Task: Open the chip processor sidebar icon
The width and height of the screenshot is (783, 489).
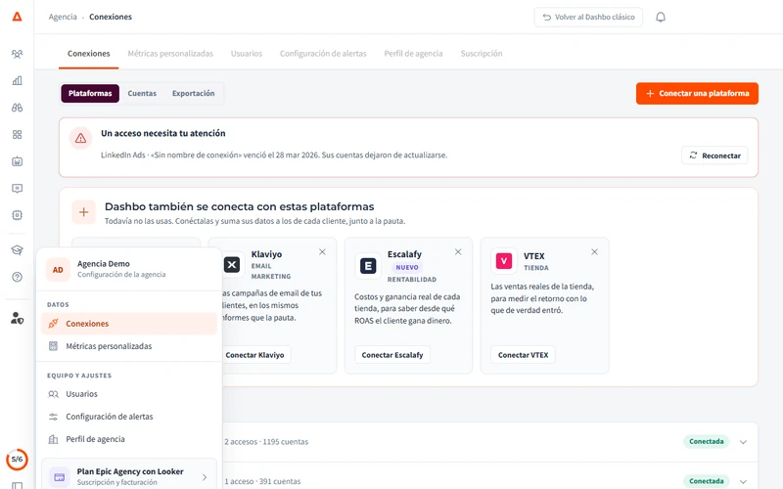Action: pyautogui.click(x=17, y=215)
